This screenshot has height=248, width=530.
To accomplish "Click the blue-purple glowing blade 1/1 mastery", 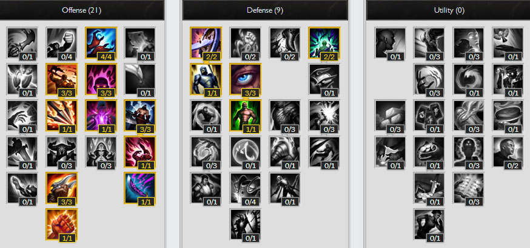I will [x=140, y=188].
